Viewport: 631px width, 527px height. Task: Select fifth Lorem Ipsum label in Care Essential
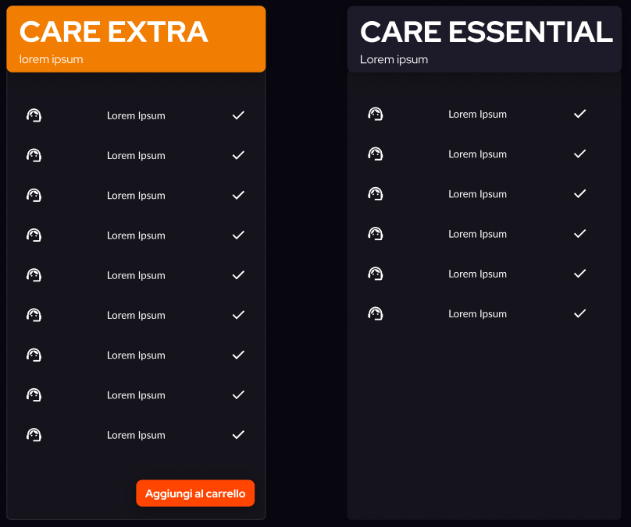click(x=478, y=274)
